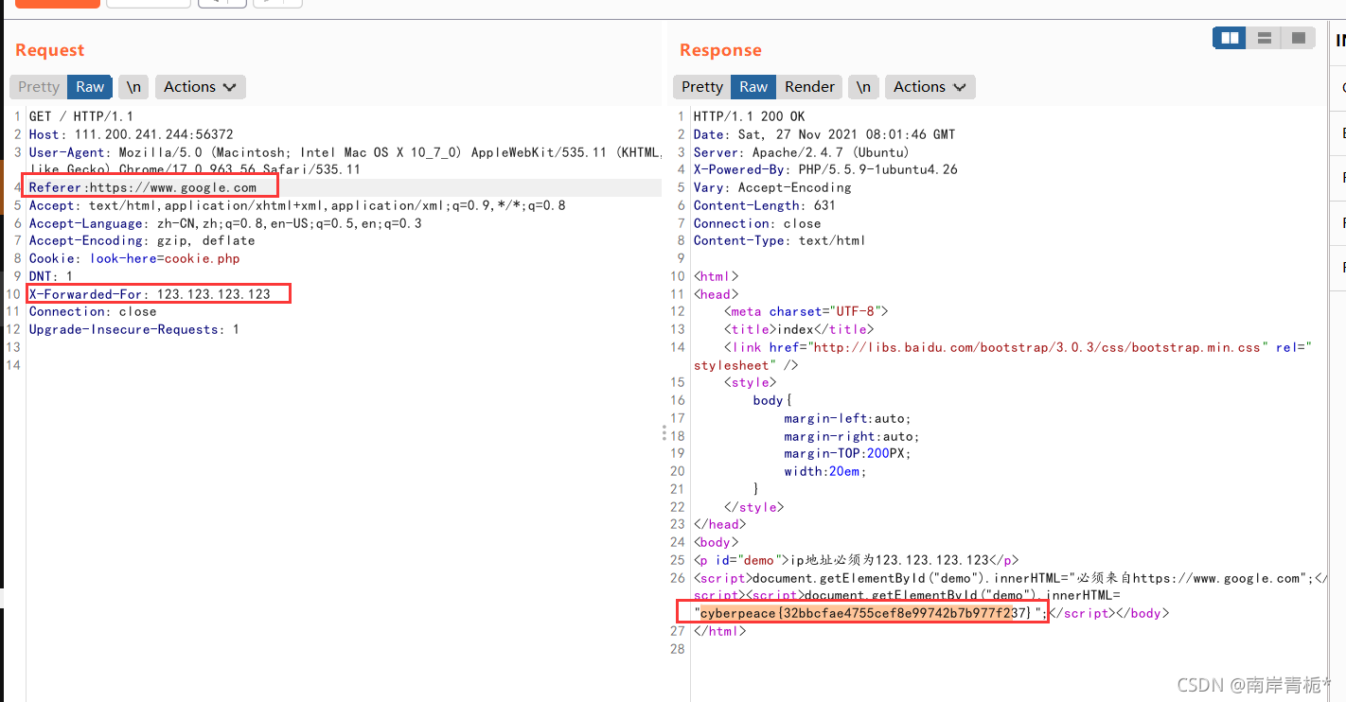1346x702 pixels.
Task: Click the Request panel heading
Action: pyautogui.click(x=49, y=50)
